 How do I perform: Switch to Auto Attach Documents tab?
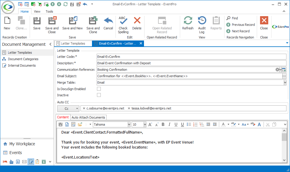coord(88,117)
